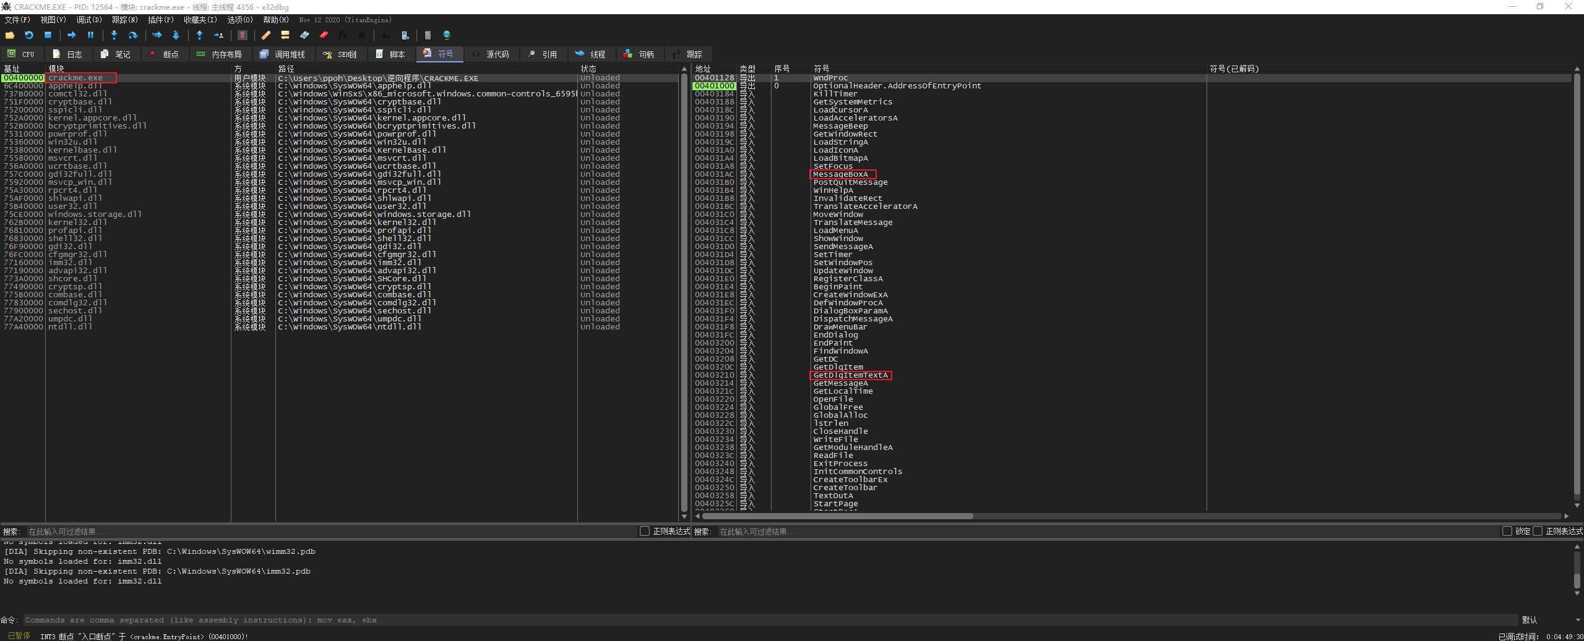
Task: Enable regex checkbox for symbol search
Action: coord(1538,531)
